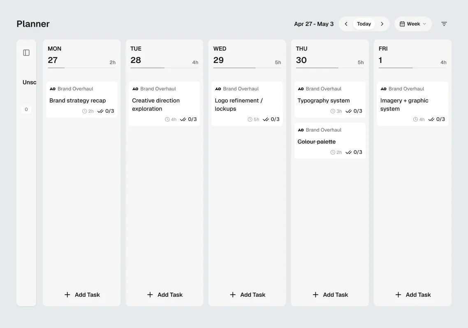Select Today to jump to current date
The height and width of the screenshot is (328, 468).
point(364,24)
